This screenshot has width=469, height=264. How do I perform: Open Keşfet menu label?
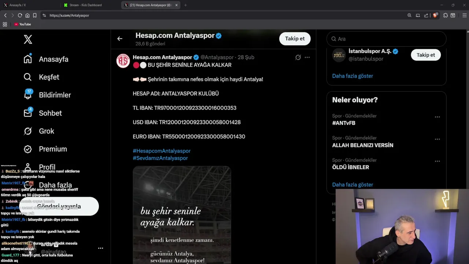tap(49, 77)
